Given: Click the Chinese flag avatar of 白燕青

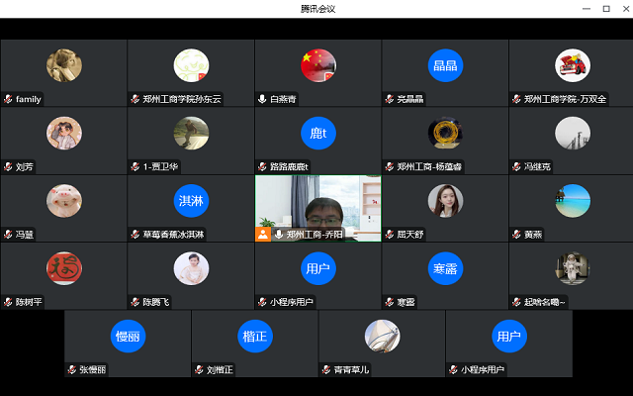Looking at the screenshot, I should (x=318, y=65).
